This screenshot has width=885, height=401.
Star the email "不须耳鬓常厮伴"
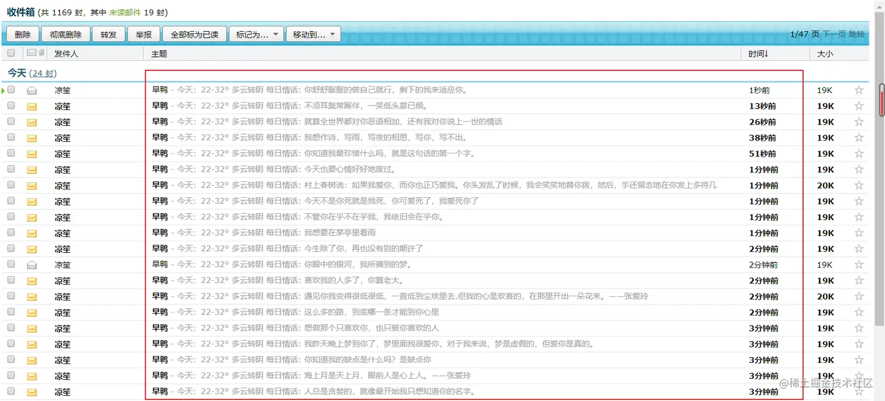(x=859, y=106)
